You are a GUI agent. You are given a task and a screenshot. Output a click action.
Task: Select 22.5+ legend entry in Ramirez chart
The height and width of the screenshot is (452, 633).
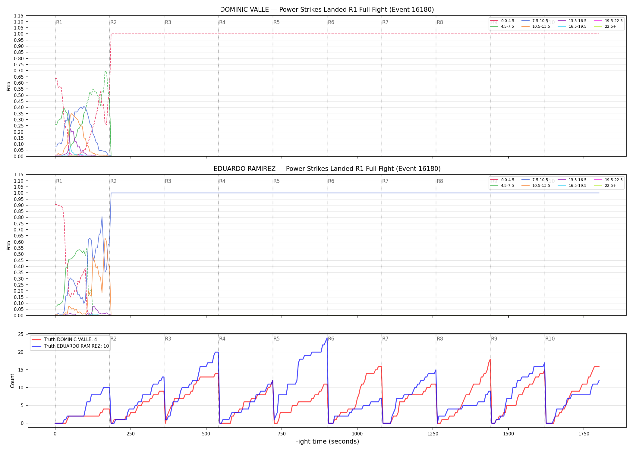pos(605,186)
